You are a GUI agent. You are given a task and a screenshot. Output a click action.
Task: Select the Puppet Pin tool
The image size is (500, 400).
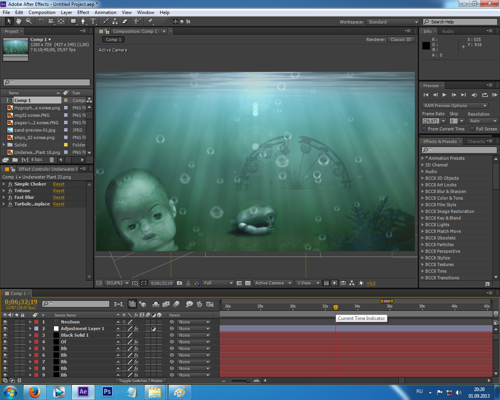click(x=150, y=21)
